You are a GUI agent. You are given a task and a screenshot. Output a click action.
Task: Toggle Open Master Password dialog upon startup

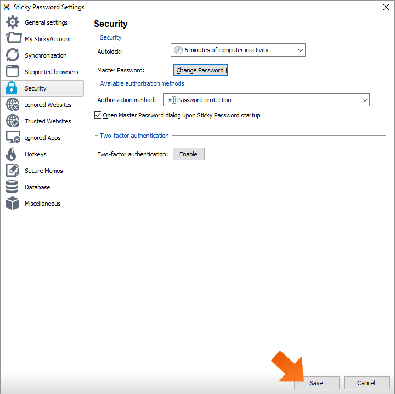98,115
